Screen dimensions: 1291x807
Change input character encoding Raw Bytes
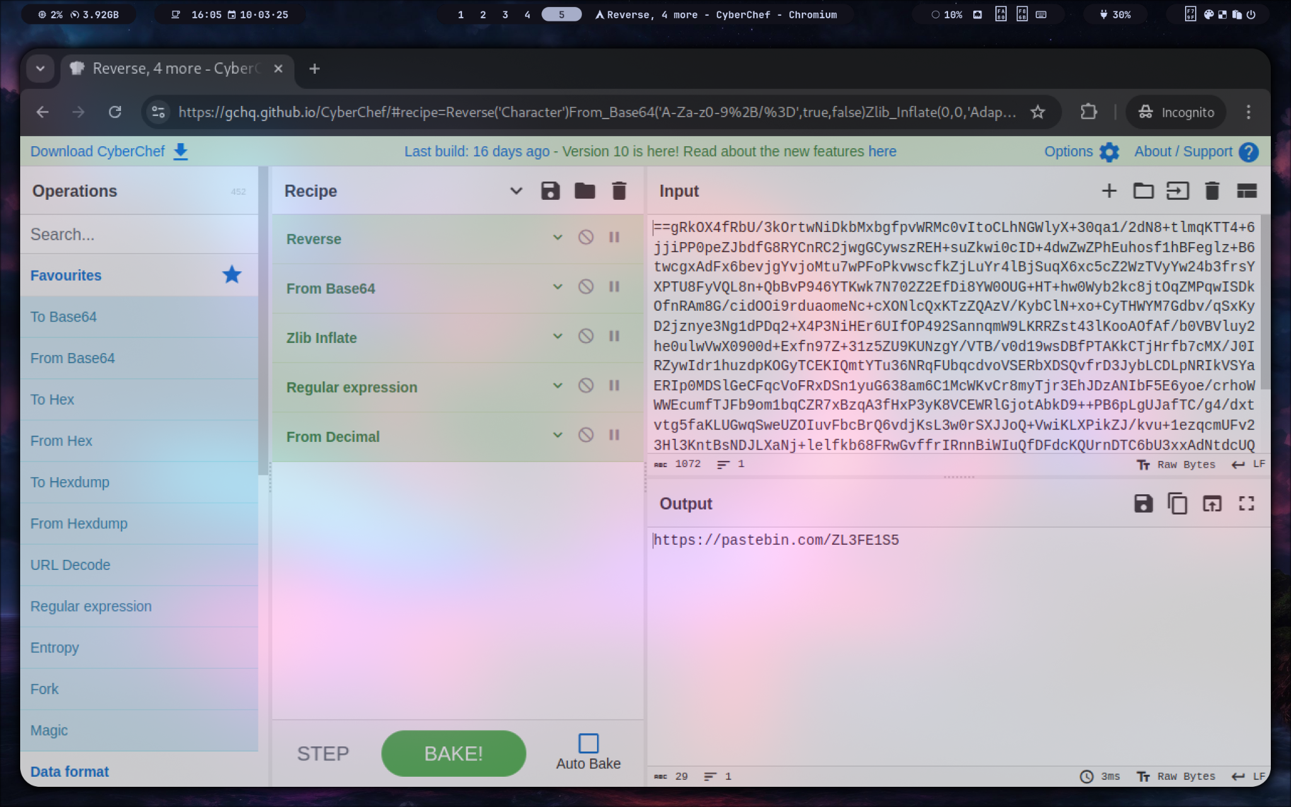[x=1176, y=465]
